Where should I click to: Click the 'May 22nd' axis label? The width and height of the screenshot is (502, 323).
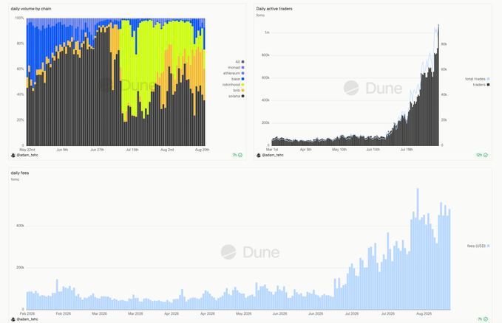pos(27,150)
